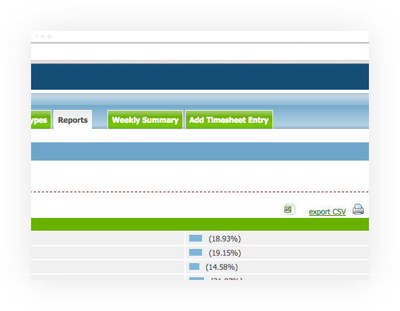Follow the export CSV link
The image size is (400, 311).
[x=327, y=212]
